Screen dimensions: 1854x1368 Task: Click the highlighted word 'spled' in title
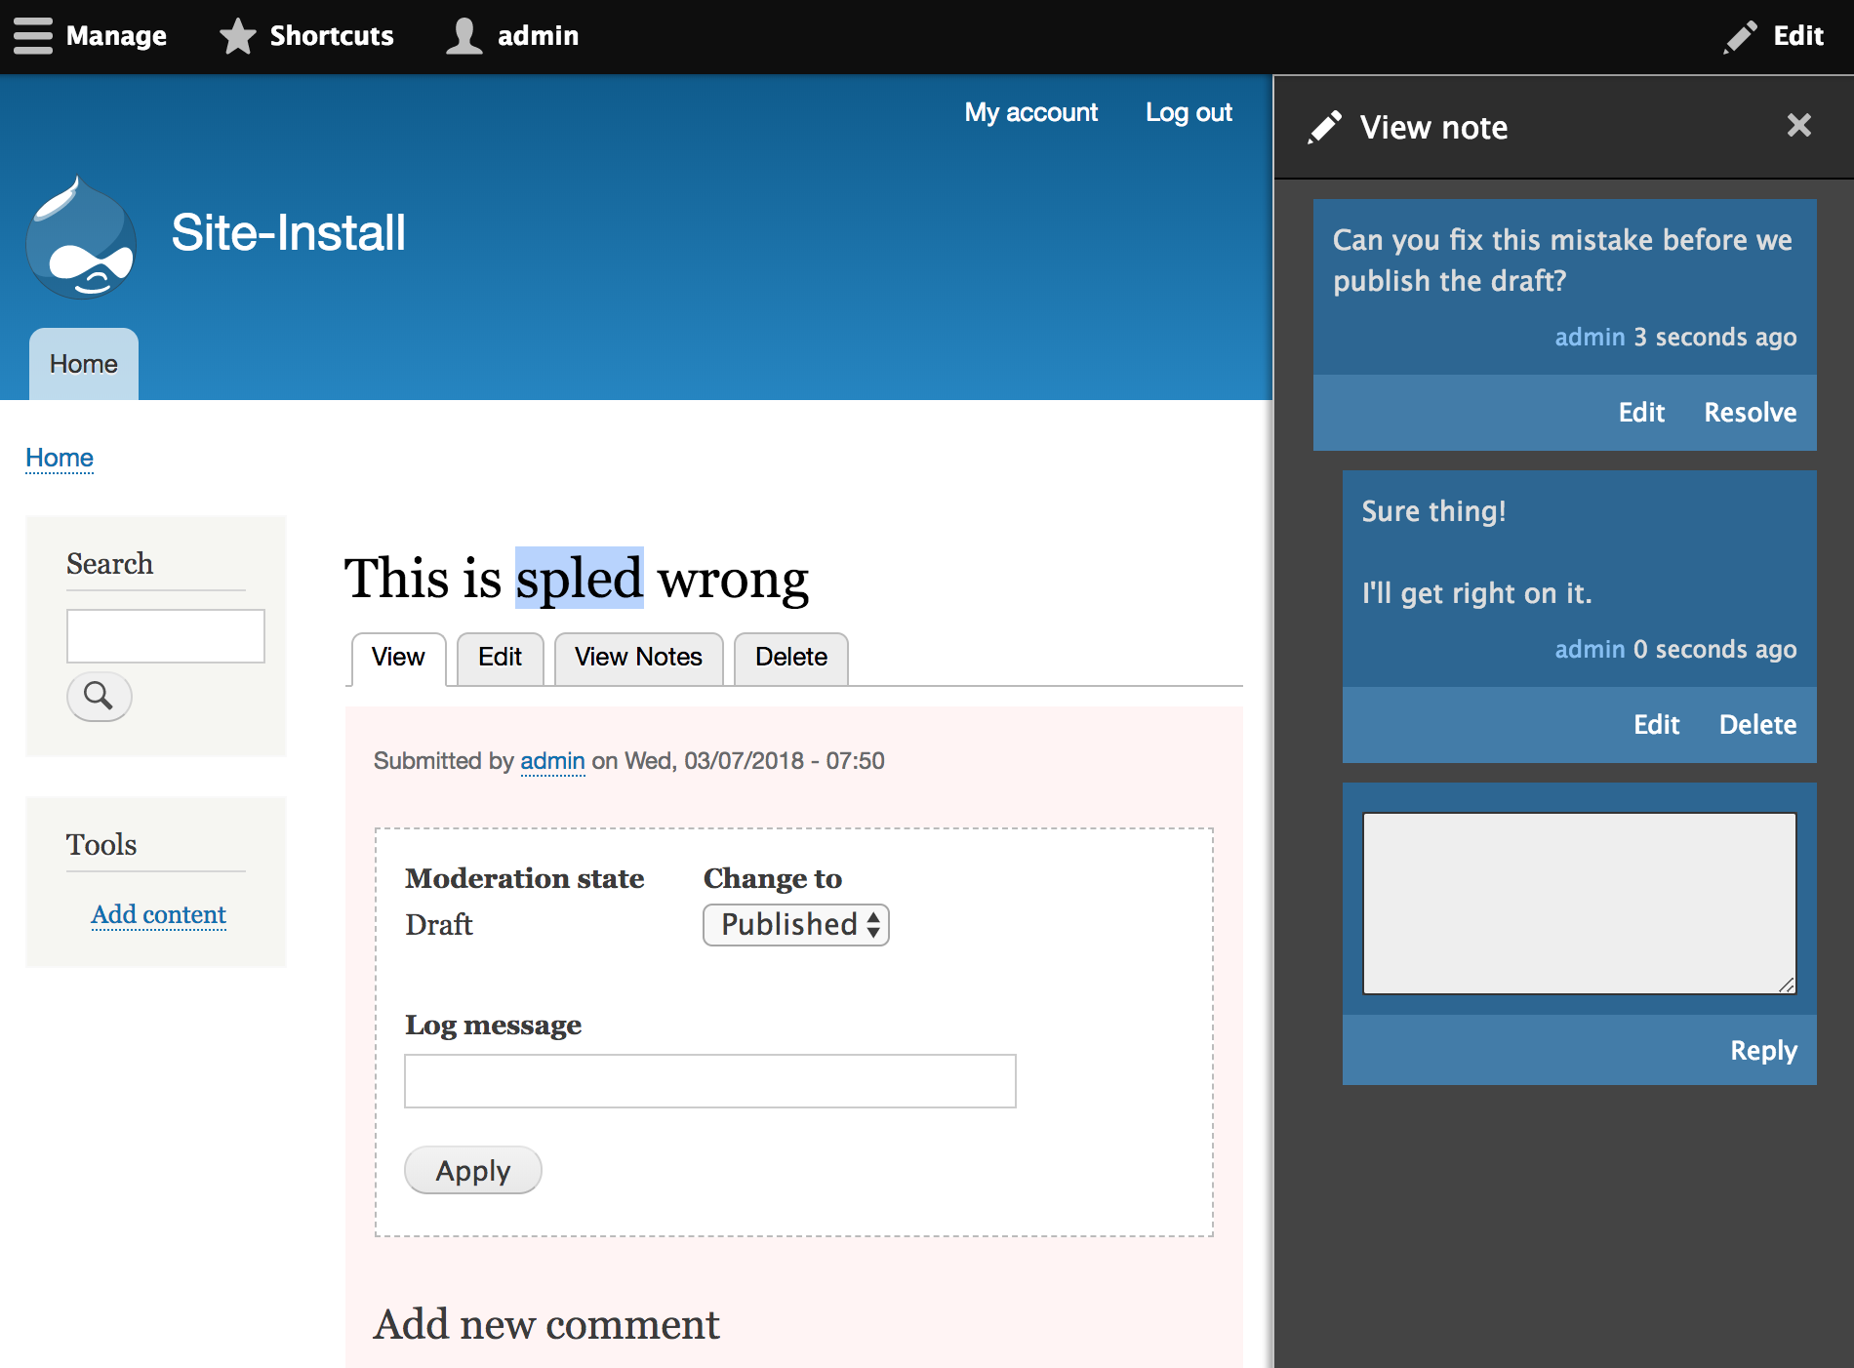[579, 579]
